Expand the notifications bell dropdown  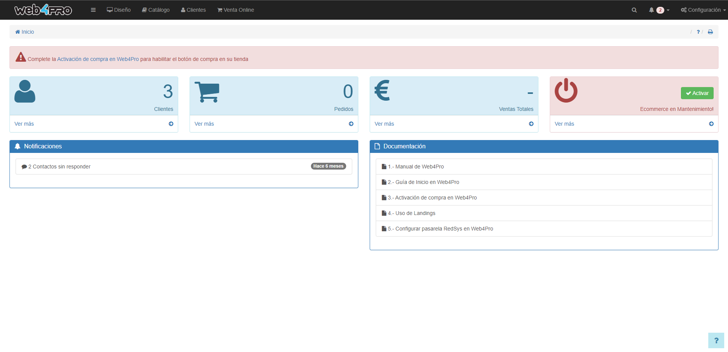click(659, 10)
